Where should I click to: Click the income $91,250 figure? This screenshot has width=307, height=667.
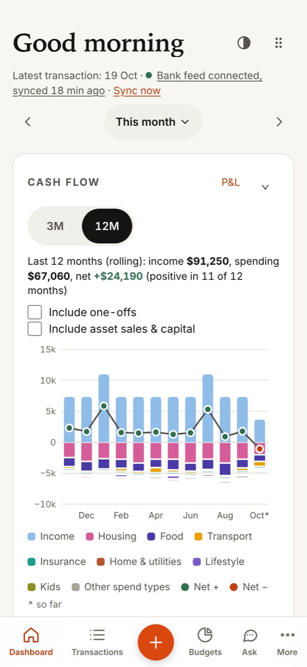tap(208, 261)
